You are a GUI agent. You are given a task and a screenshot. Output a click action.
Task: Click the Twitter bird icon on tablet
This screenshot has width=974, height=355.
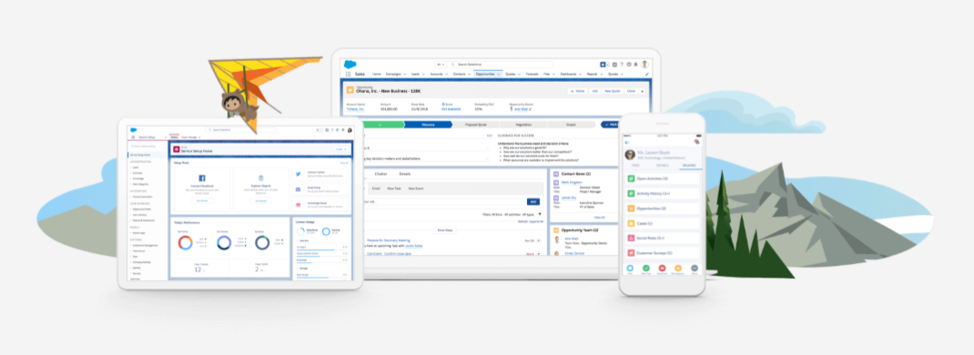299,175
